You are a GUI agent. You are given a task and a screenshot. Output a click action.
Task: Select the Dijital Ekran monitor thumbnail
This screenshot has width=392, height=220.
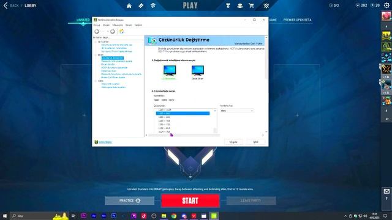click(x=197, y=70)
